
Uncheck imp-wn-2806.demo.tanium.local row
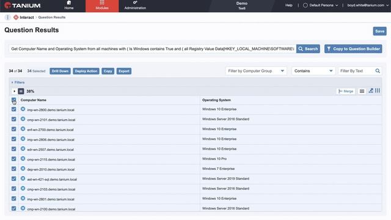(x=13, y=139)
